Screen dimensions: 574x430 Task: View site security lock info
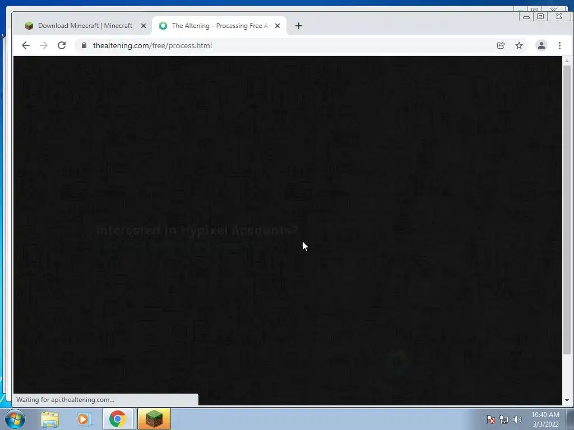click(x=84, y=45)
